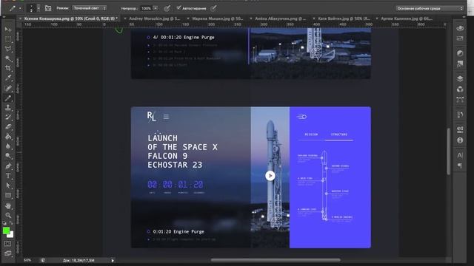Click the opacity 100% value field
The height and width of the screenshot is (266, 474).
click(147, 8)
